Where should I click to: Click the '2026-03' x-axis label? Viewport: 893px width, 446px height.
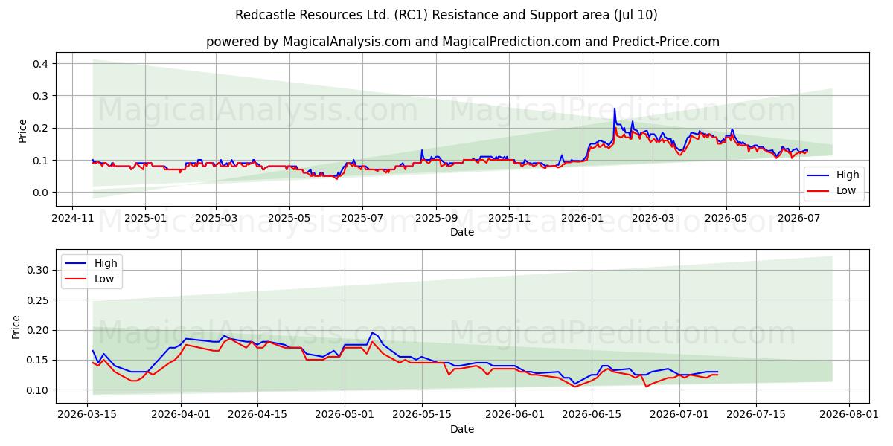pyautogui.click(x=653, y=219)
